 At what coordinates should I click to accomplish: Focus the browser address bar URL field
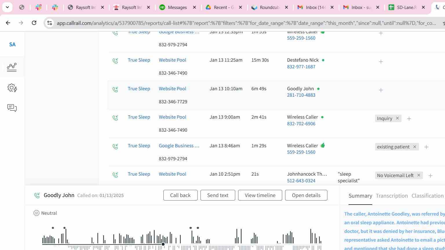click(246, 23)
